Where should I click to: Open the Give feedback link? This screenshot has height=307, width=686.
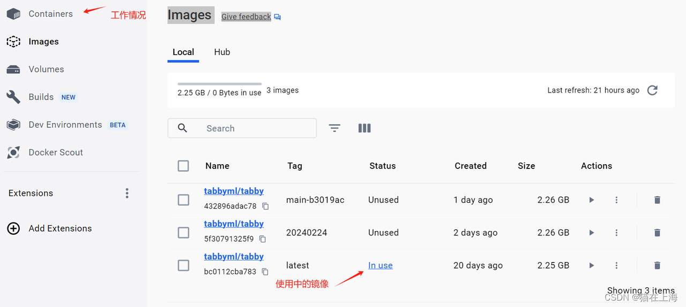(x=246, y=17)
